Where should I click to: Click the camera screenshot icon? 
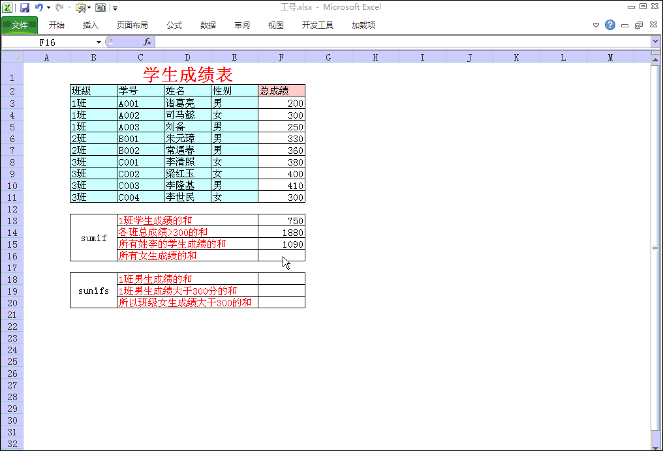100,7
